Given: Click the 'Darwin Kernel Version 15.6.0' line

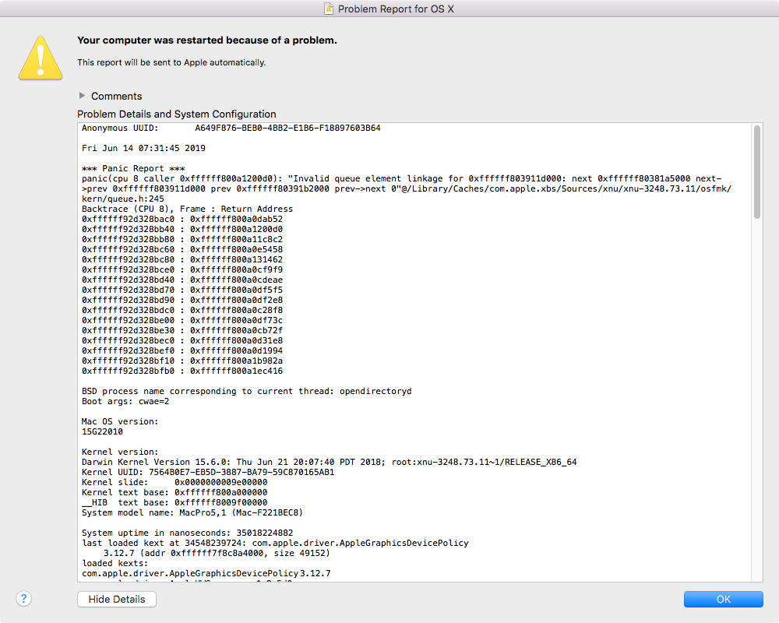Looking at the screenshot, I should pyautogui.click(x=330, y=462).
